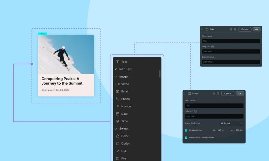Image resolution: width=269 pixels, height=161 pixels.
Task: Select the Phone field type
Action: (125, 99)
